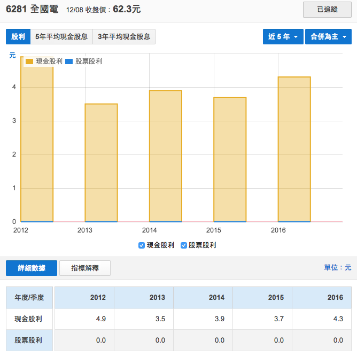This screenshot has height=356, width=357.
Task: Toggle the 股票股利 checkbox below chart
Action: click(x=184, y=245)
